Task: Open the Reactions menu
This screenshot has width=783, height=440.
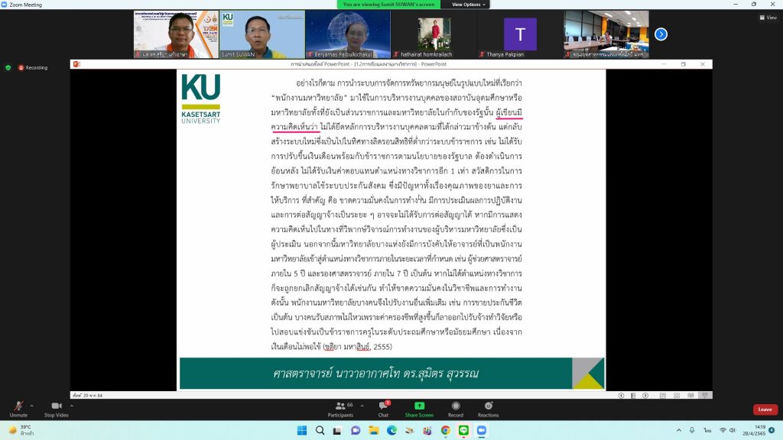Action: tap(488, 408)
